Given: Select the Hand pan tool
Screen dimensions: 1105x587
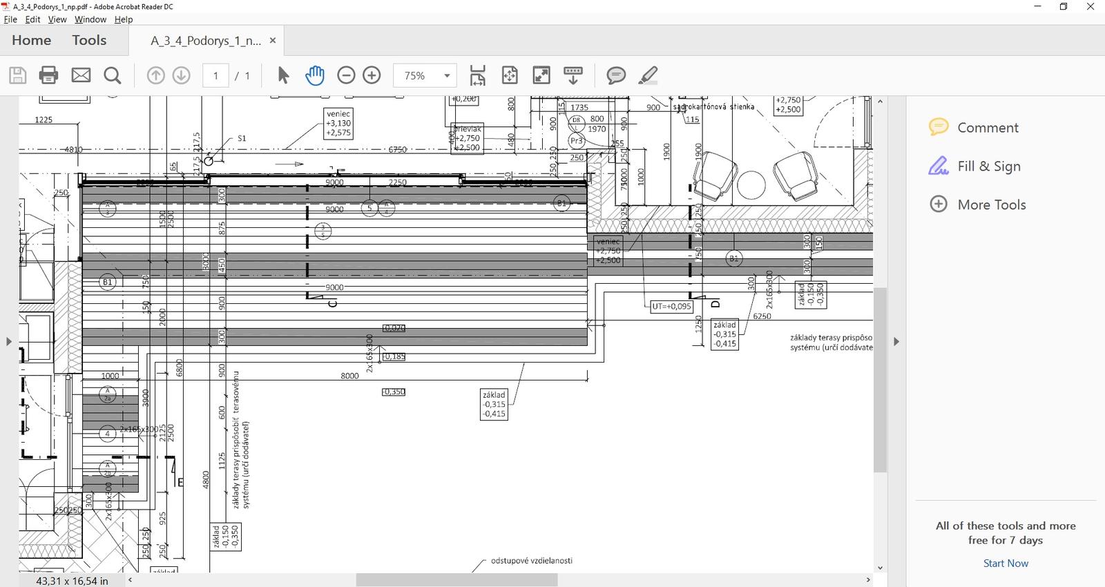Looking at the screenshot, I should click(315, 75).
